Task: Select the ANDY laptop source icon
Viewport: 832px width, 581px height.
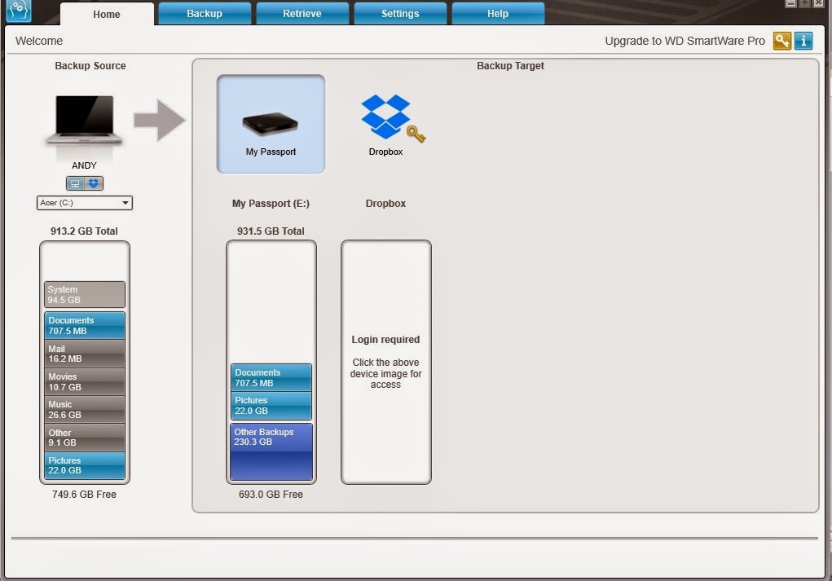Action: click(85, 121)
